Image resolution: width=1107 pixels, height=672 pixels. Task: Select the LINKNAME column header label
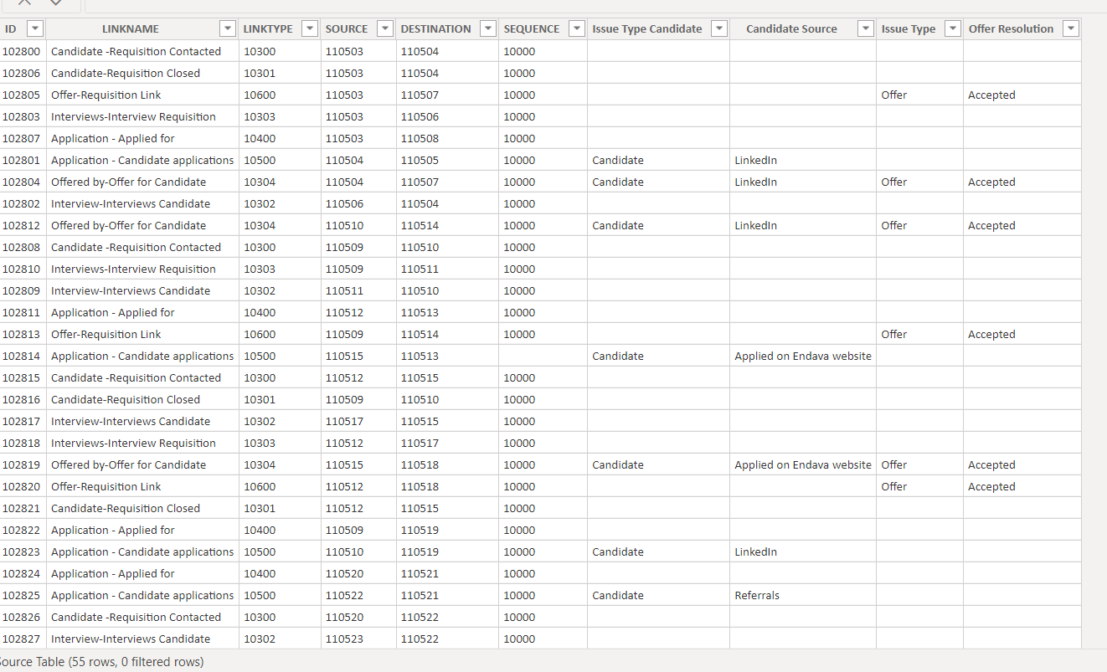pyautogui.click(x=131, y=28)
